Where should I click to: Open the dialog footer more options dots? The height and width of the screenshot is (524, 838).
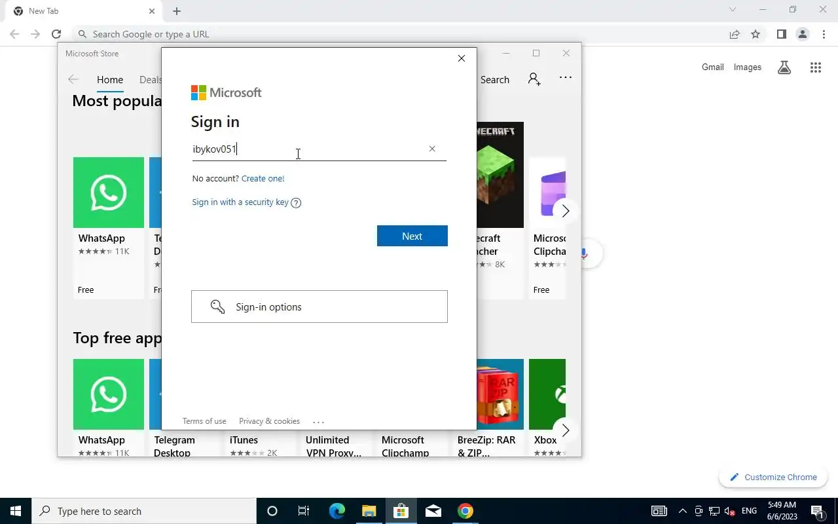[x=319, y=422]
